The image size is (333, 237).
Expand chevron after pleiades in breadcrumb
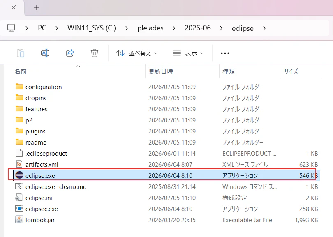tap(174, 28)
